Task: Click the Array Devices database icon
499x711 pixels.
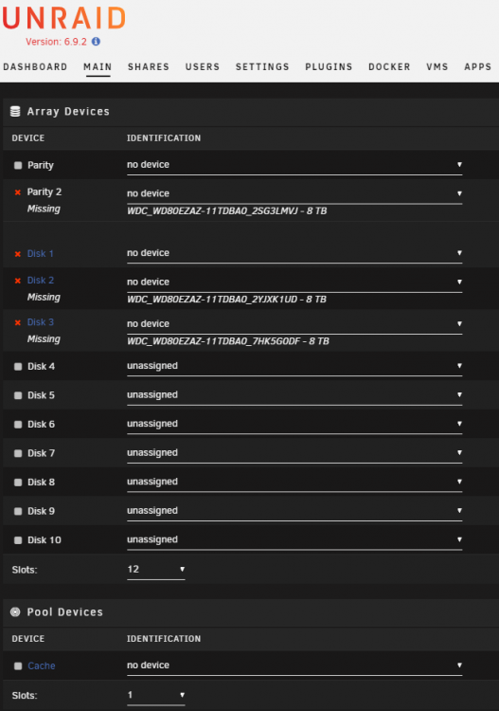Action: coord(15,111)
